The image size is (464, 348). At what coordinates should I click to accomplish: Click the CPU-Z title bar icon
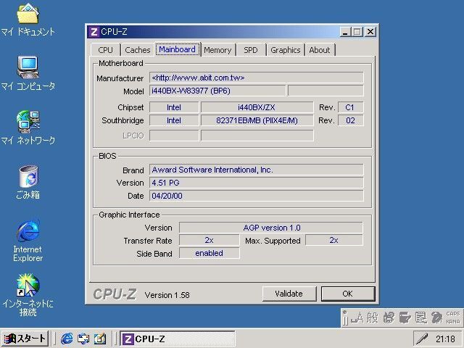[x=94, y=32]
